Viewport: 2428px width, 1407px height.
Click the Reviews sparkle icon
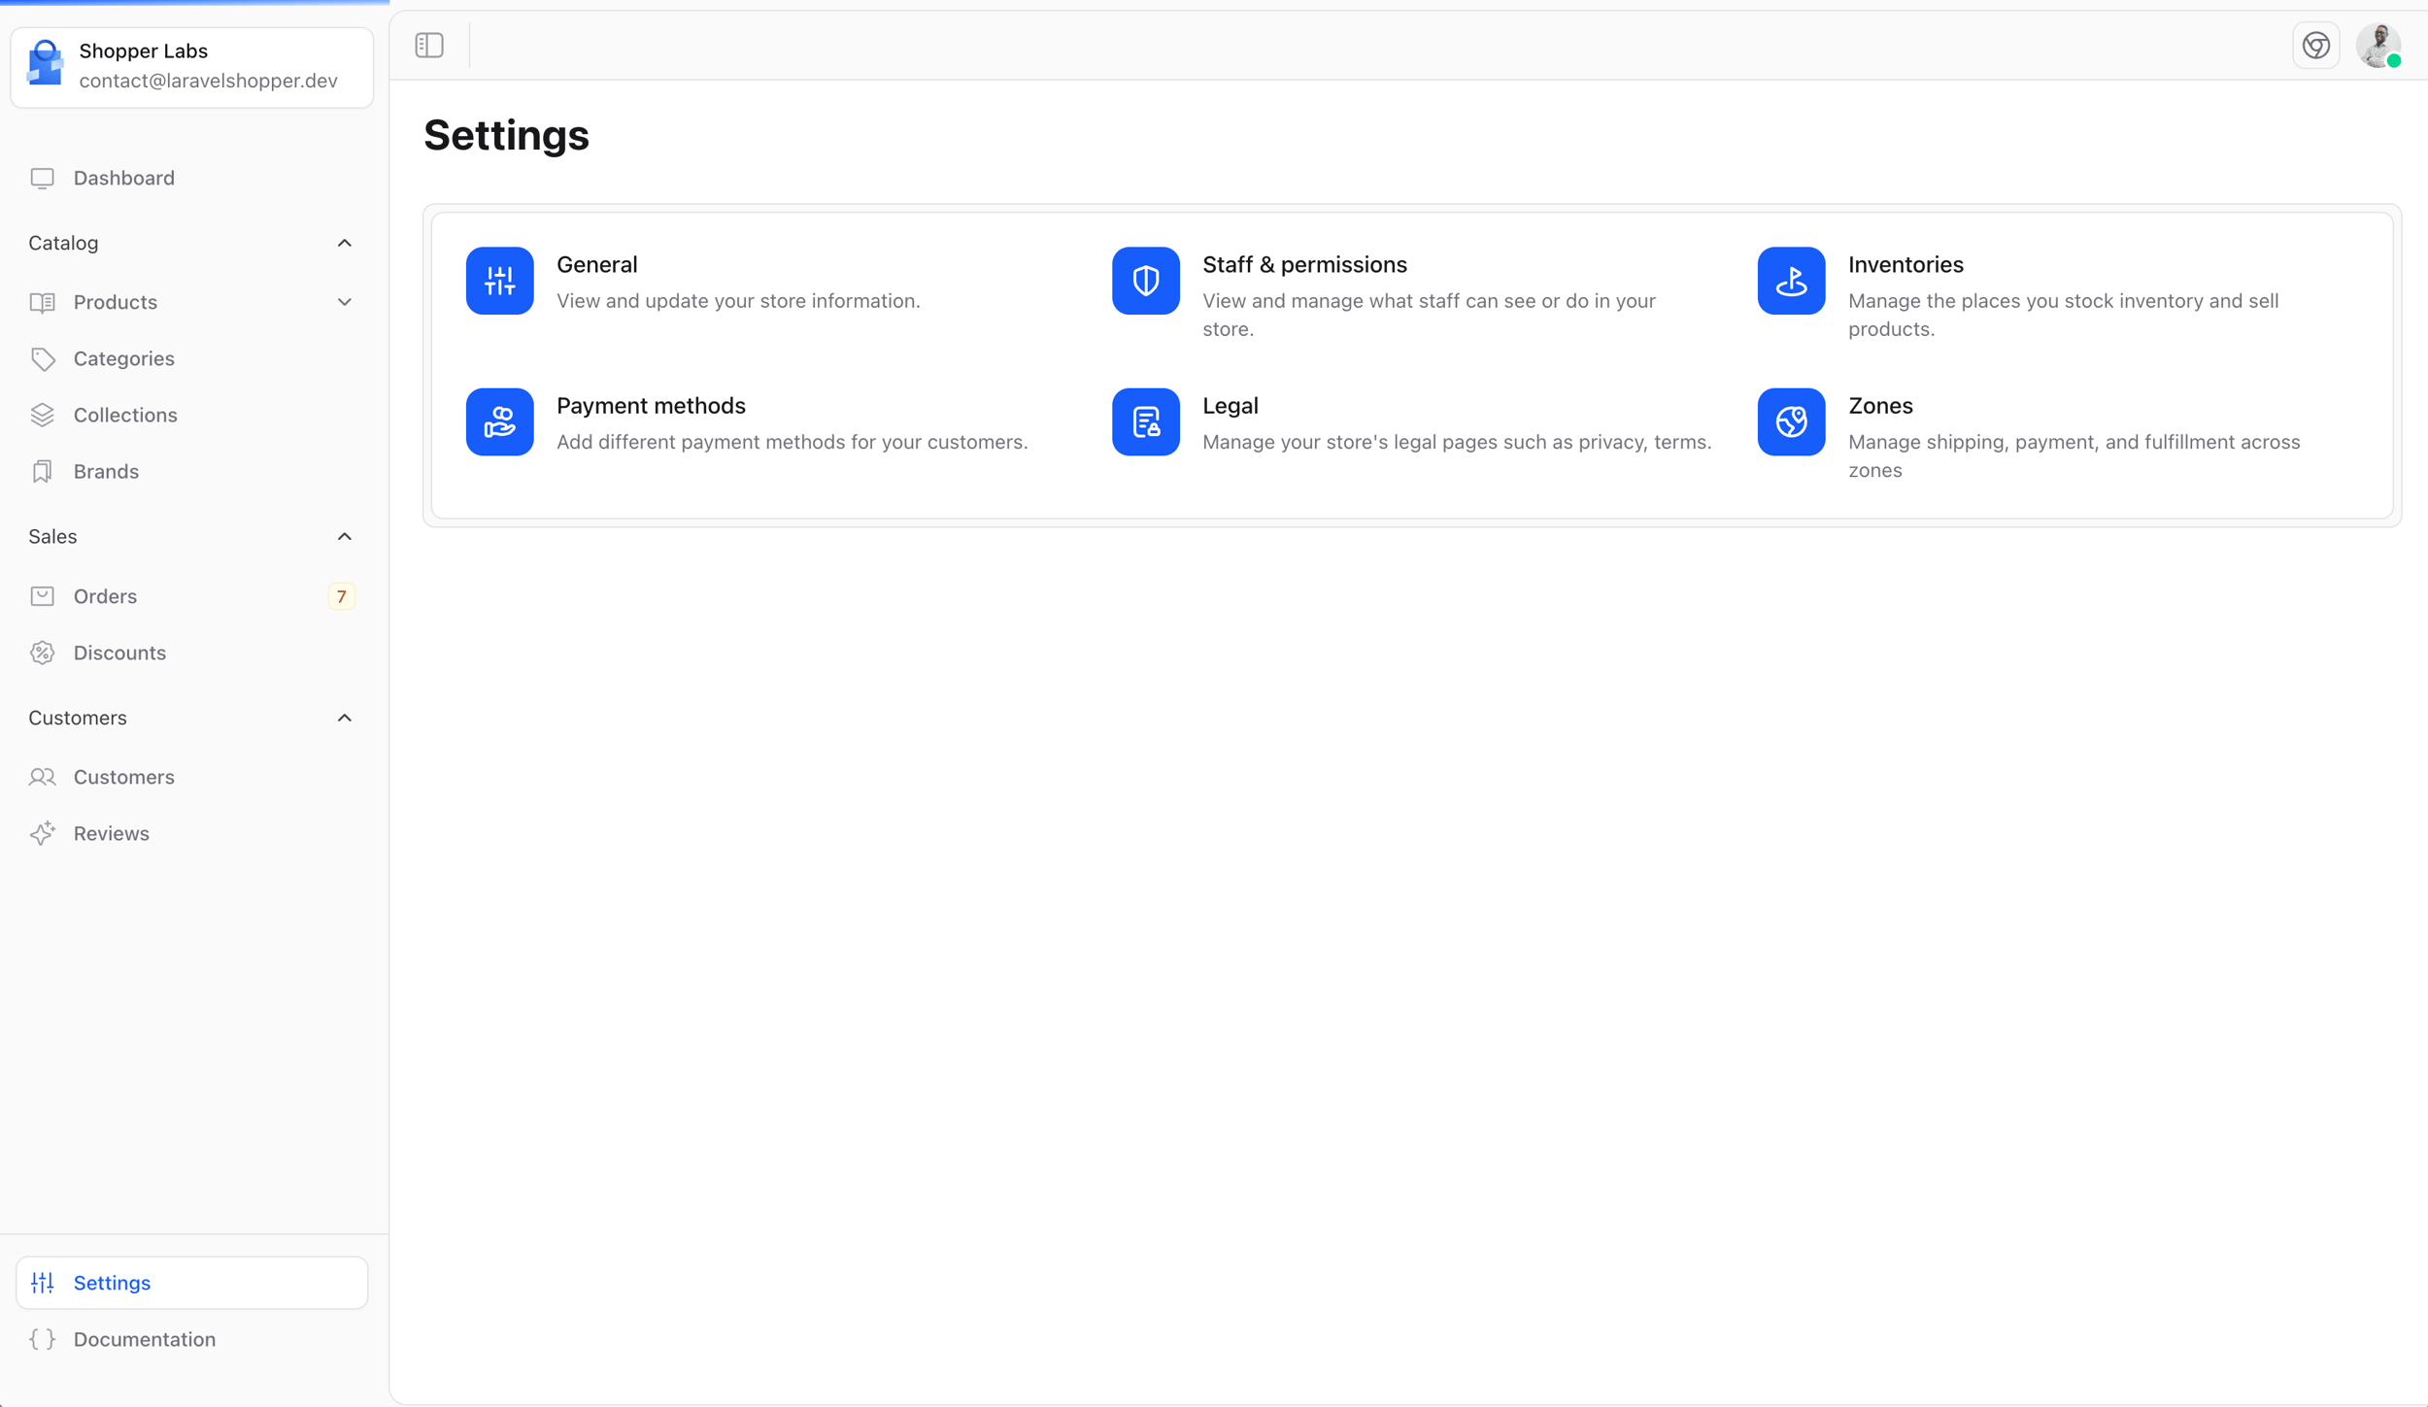[42, 833]
